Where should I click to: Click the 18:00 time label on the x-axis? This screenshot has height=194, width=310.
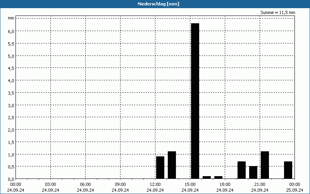[225, 185]
